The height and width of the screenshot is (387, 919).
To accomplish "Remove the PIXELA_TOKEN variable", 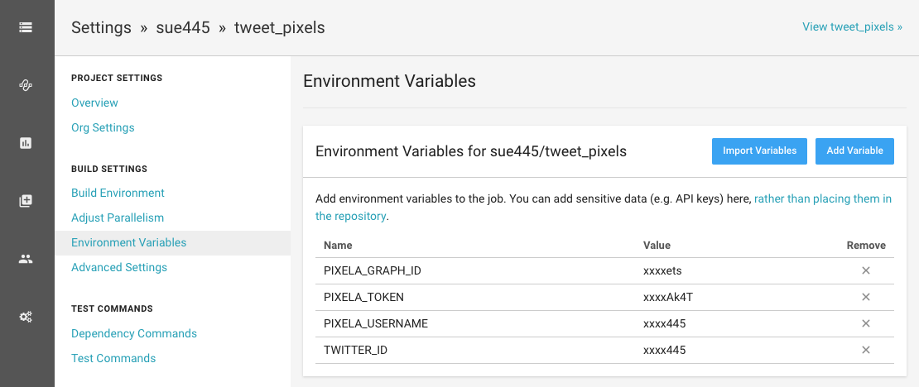I will [x=866, y=297].
